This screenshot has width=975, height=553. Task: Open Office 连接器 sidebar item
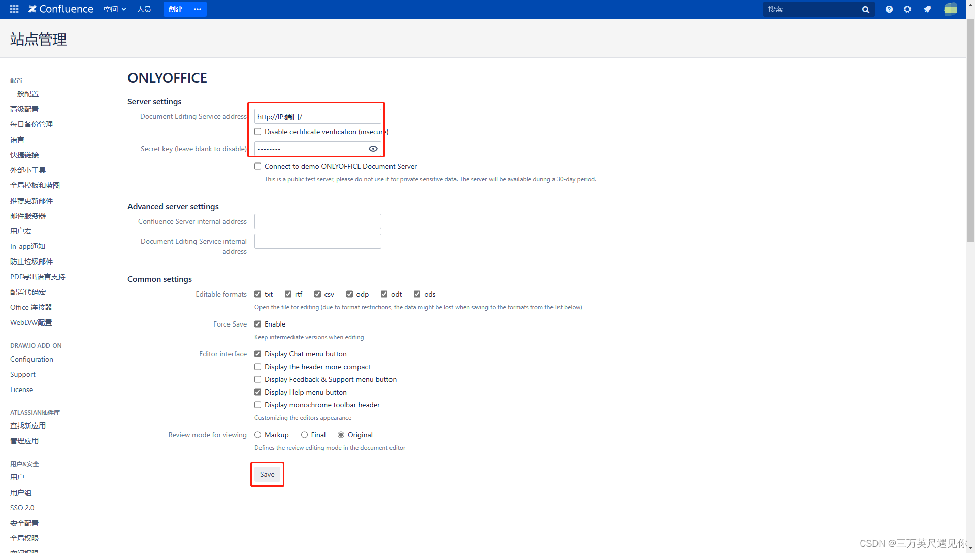(31, 307)
